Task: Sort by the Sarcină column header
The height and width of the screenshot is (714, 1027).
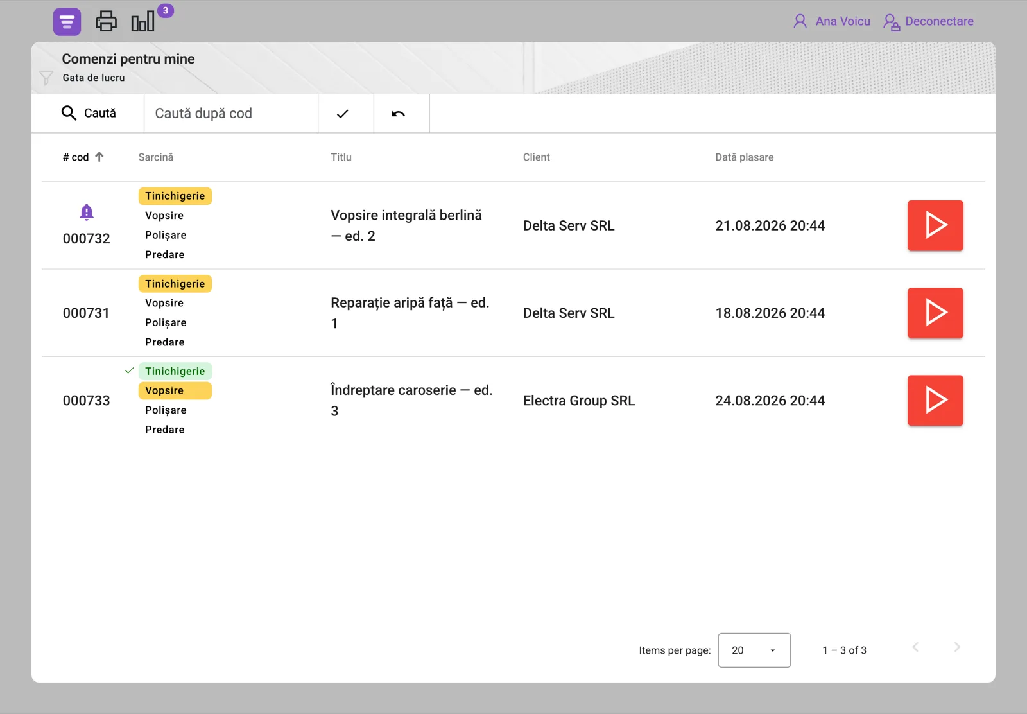Action: [x=156, y=157]
